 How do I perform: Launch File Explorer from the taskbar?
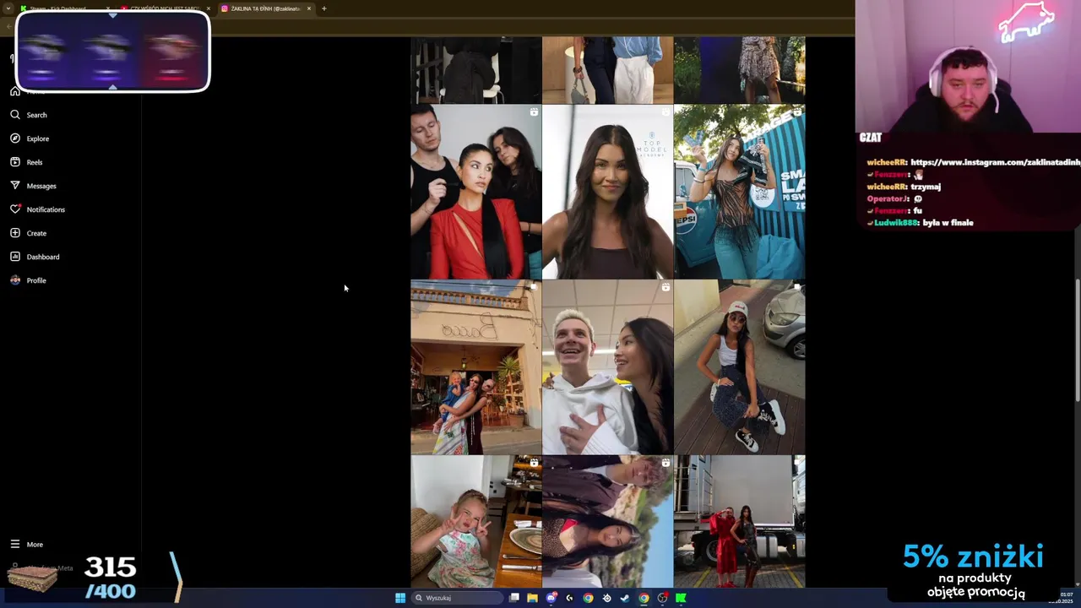point(532,598)
